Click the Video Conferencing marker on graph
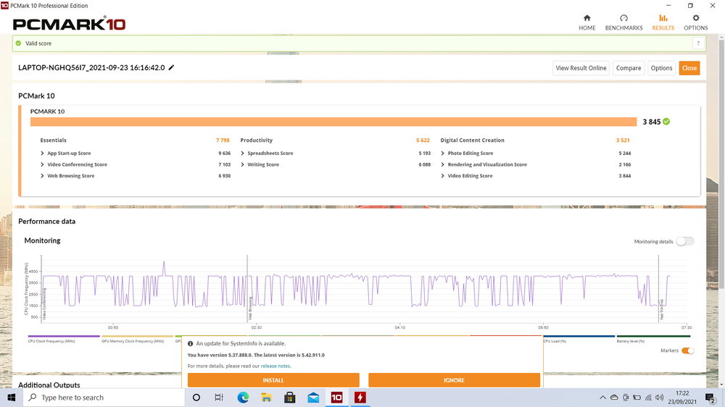The height and width of the screenshot is (407, 725). [x=44, y=304]
